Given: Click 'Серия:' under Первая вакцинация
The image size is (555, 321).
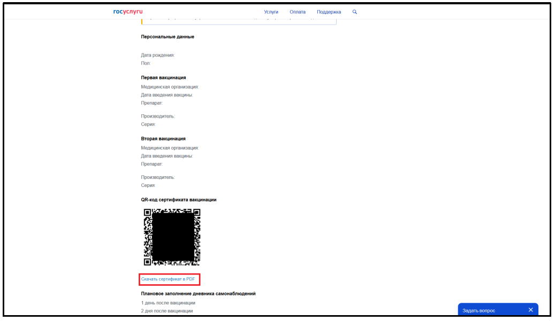Looking at the screenshot, I should 148,124.
